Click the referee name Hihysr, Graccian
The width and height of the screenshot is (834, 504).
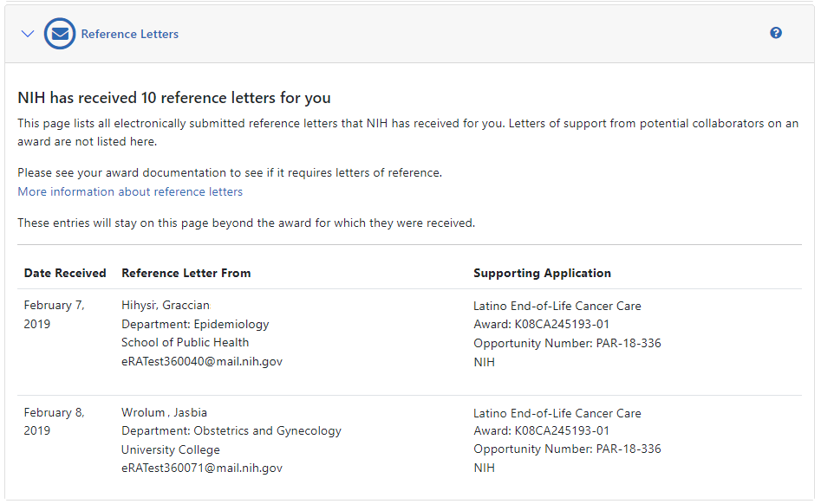pos(166,305)
